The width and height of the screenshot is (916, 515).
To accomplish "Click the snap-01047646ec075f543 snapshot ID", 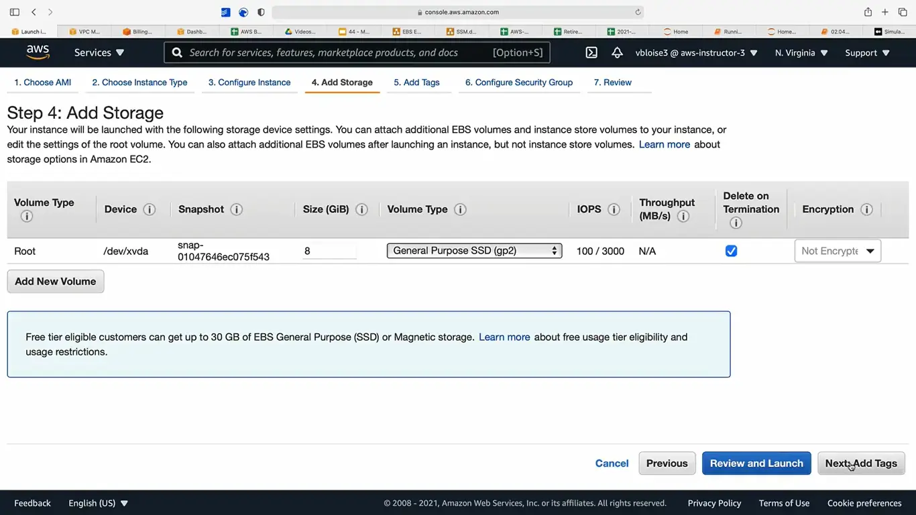I will pyautogui.click(x=223, y=251).
